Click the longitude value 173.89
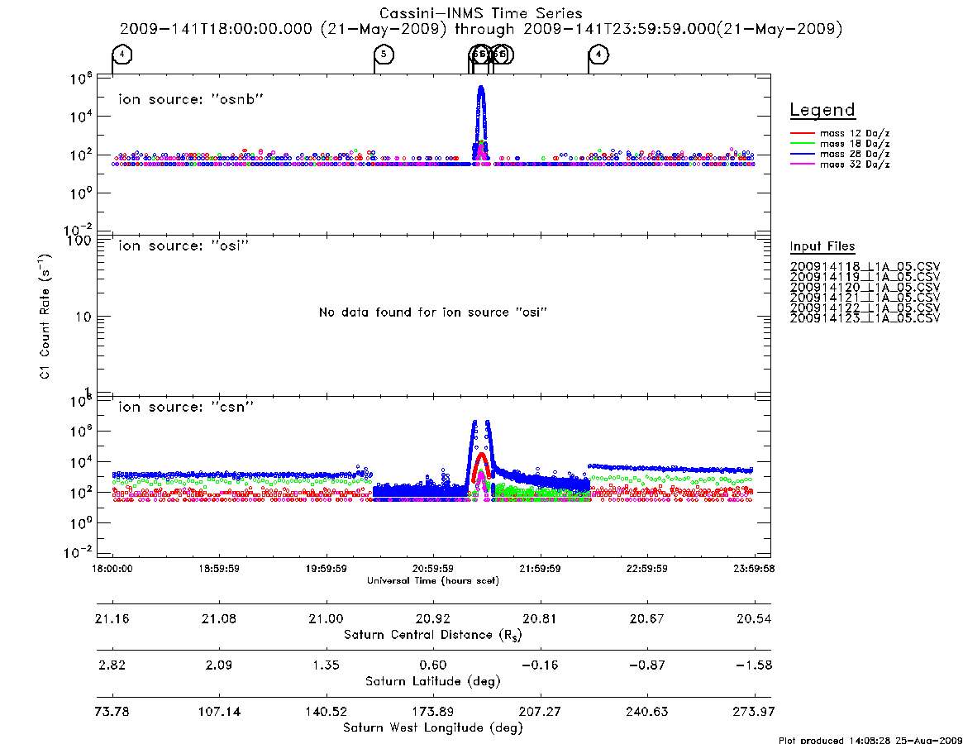Image resolution: width=963 pixels, height=744 pixels. [x=433, y=712]
